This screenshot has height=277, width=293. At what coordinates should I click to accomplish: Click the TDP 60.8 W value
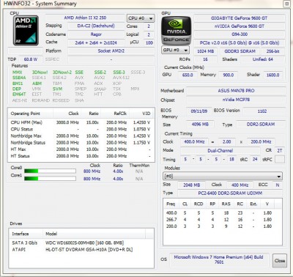tap(31, 59)
